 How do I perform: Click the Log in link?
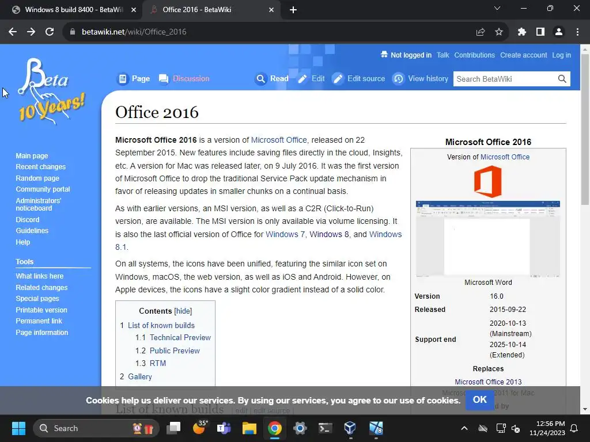click(x=561, y=55)
